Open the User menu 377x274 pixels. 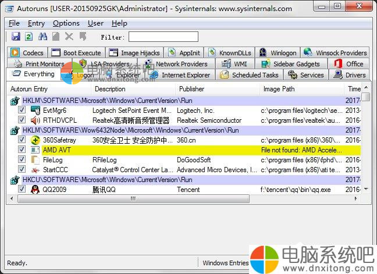(95, 23)
